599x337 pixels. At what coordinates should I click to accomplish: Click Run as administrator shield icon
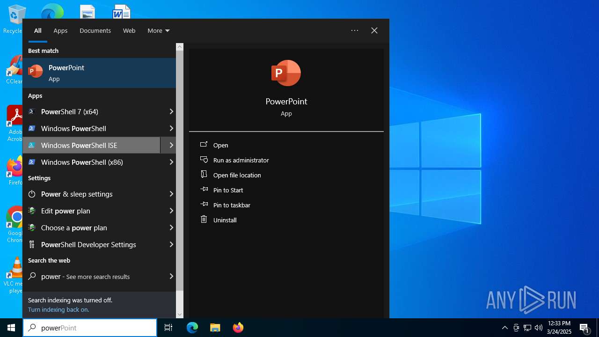[204, 160]
